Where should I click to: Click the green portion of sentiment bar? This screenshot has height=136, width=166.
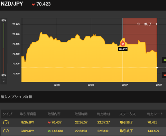tap(4, 35)
